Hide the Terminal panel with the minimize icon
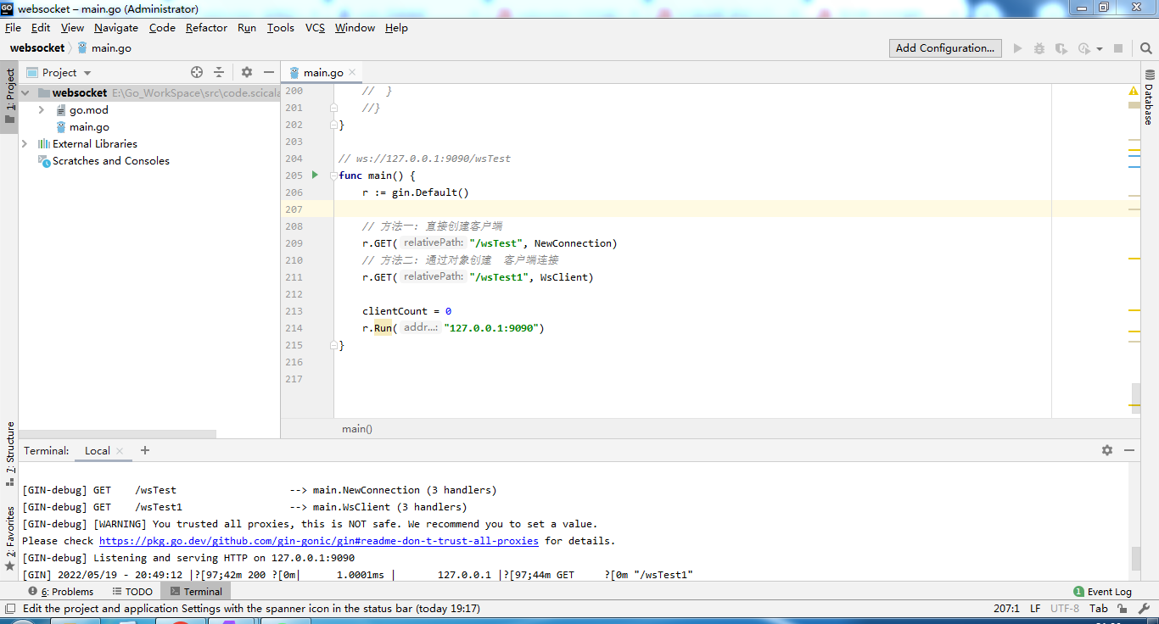 coord(1129,450)
